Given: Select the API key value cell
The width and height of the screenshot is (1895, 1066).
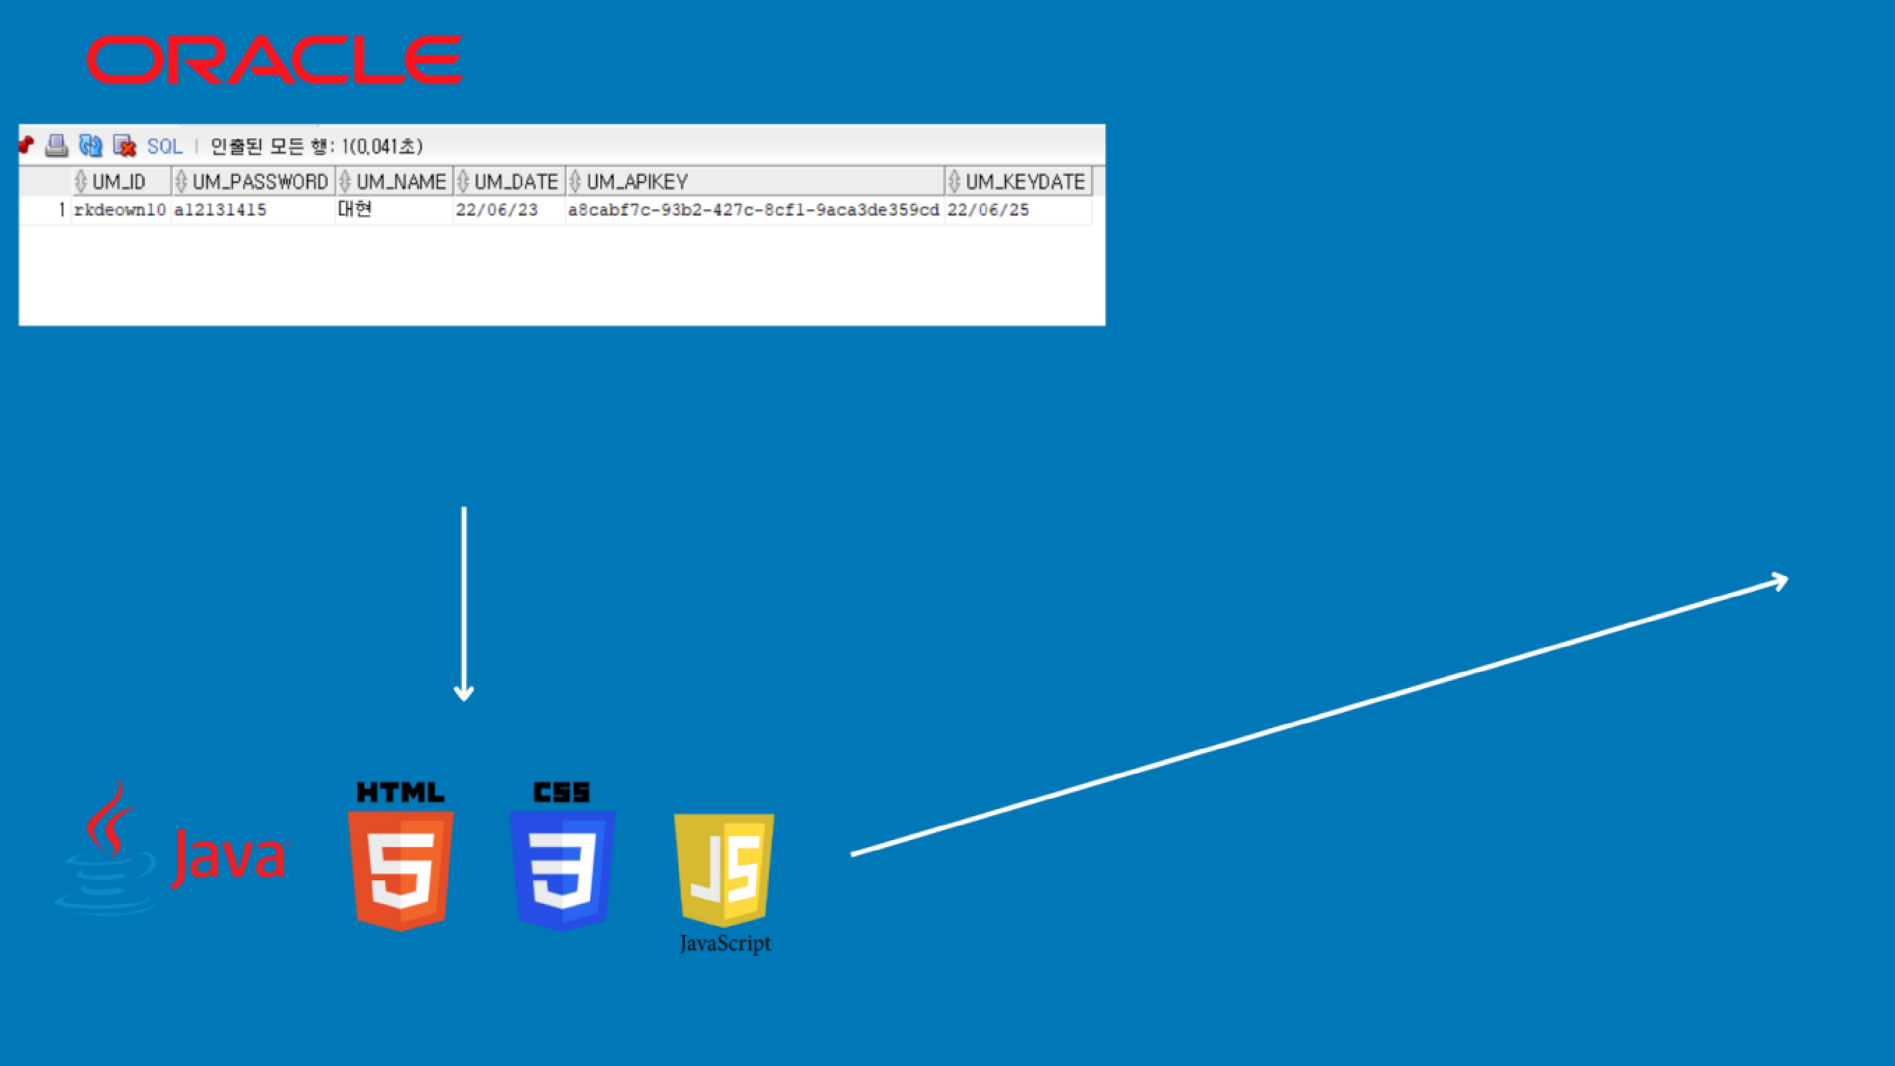Looking at the screenshot, I should [753, 210].
